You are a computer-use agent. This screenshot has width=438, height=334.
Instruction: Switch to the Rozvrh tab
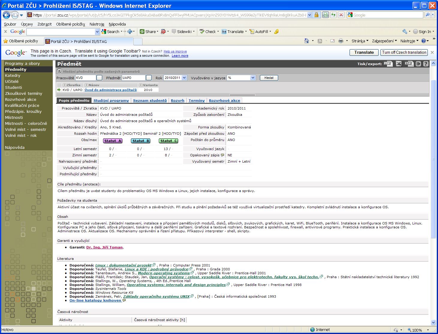click(x=177, y=101)
